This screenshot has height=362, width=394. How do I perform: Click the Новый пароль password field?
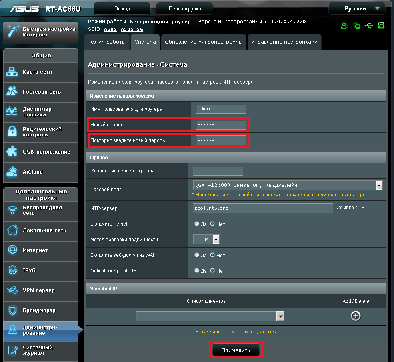[x=220, y=125]
